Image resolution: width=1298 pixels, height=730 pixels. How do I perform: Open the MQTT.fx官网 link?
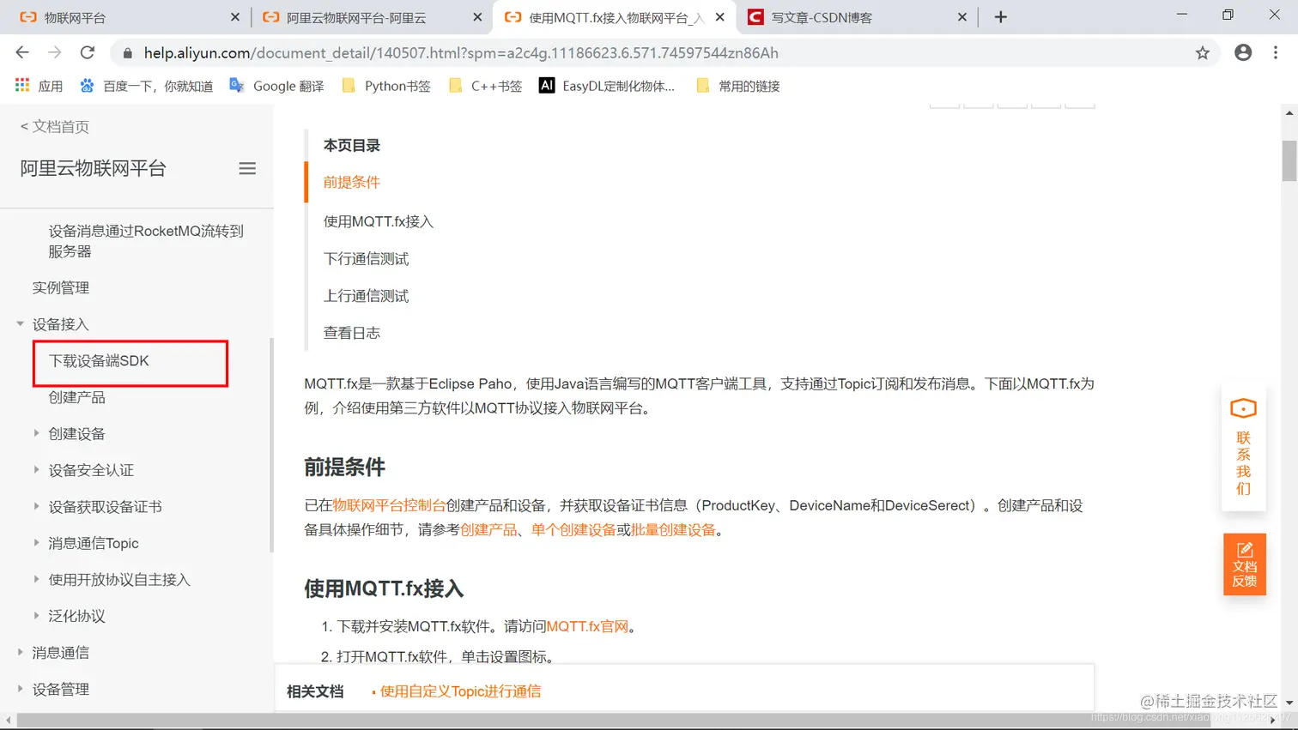pyautogui.click(x=587, y=626)
